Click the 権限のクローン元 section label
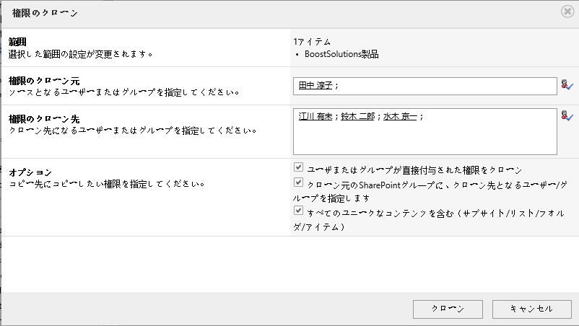579x326 pixels. click(44, 81)
